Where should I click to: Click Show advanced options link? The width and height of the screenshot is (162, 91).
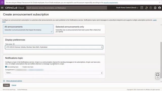(14, 81)
